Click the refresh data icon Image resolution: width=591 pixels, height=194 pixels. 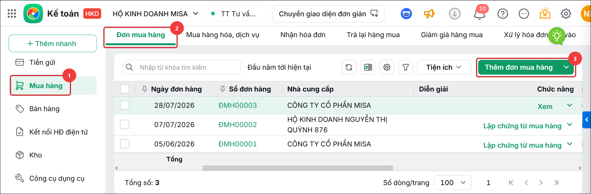click(x=349, y=67)
